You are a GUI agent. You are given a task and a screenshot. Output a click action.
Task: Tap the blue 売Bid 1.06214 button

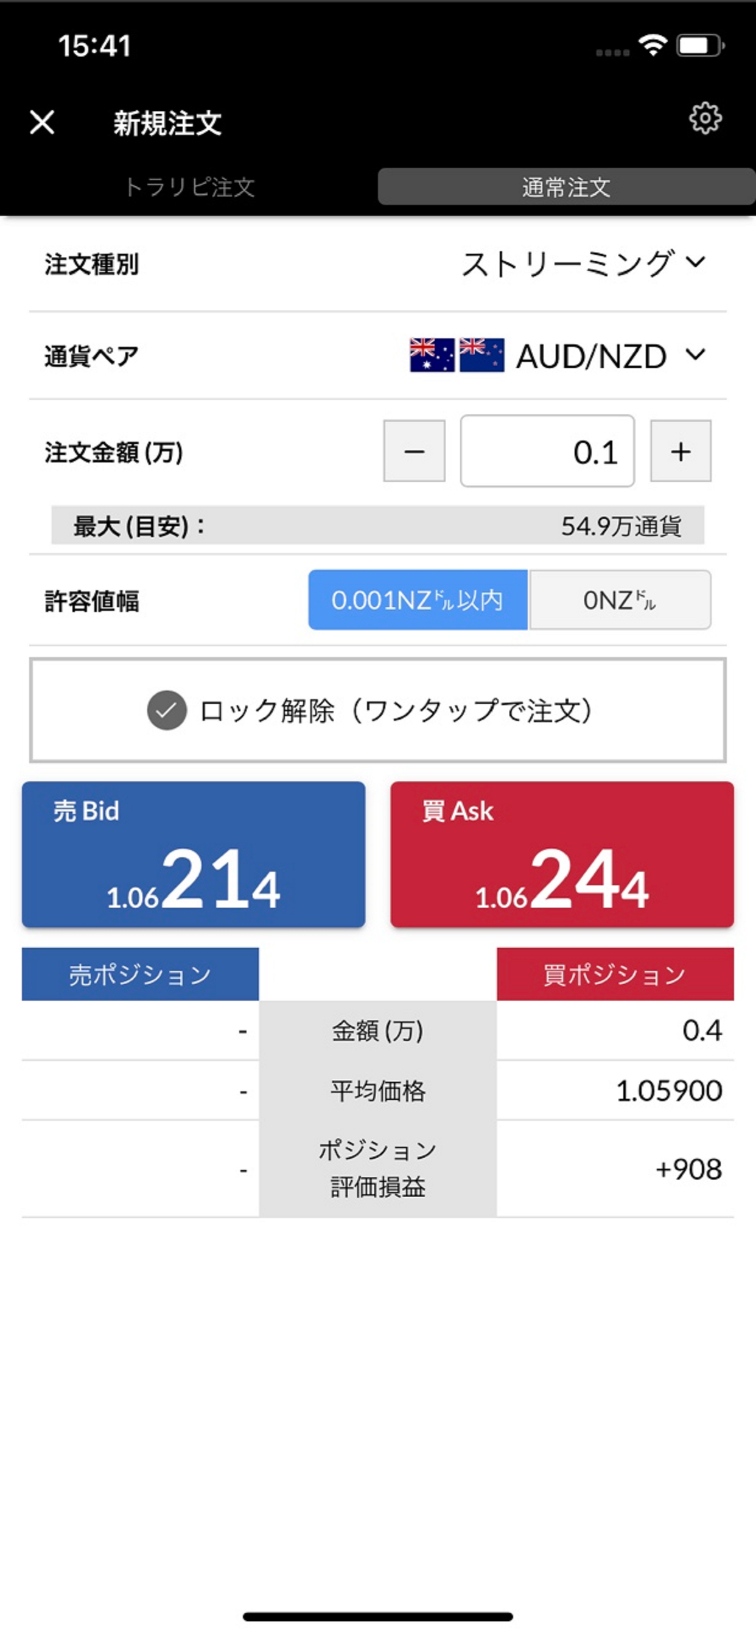point(192,854)
